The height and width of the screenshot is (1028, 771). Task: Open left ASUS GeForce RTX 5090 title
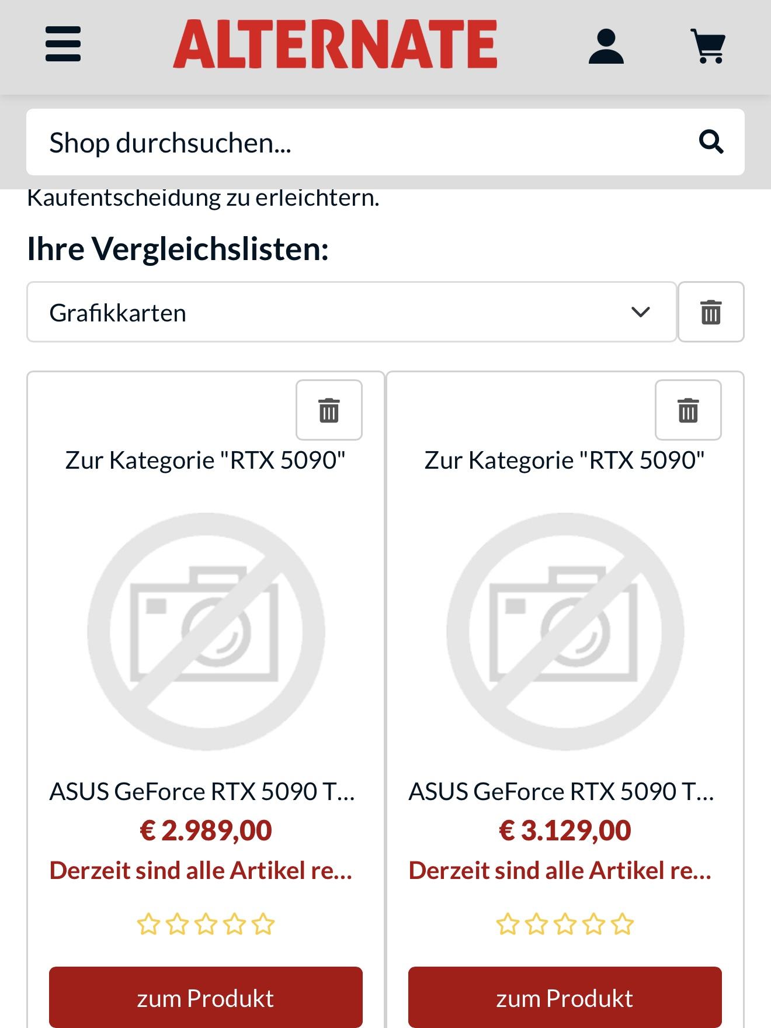tap(203, 791)
